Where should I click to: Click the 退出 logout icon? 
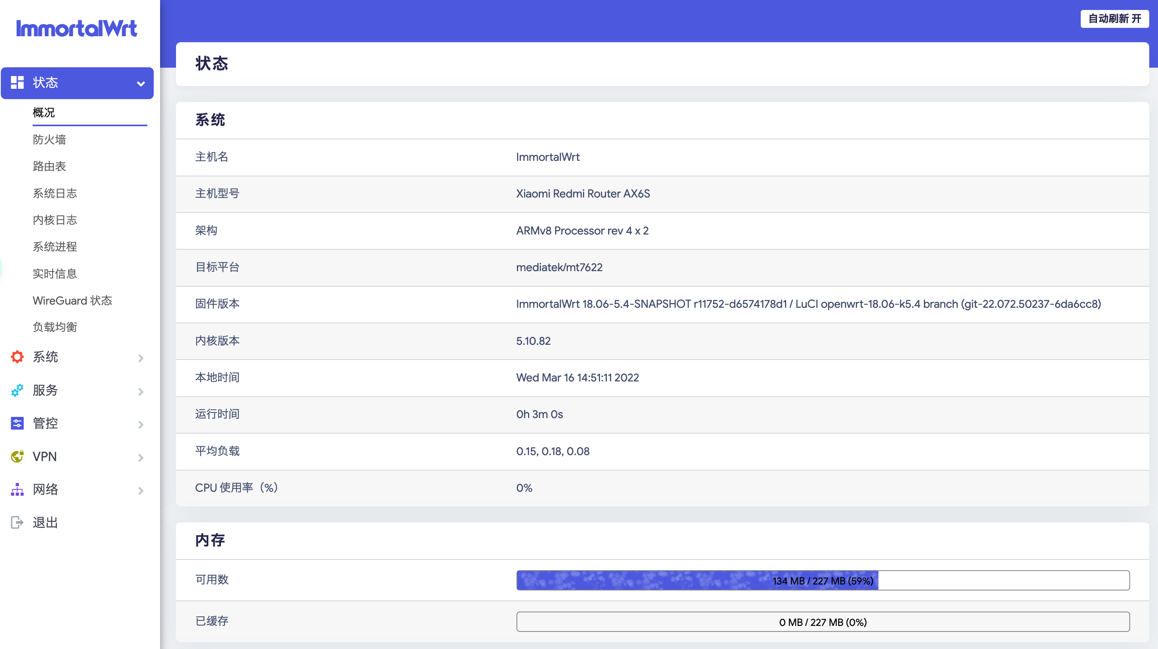click(x=17, y=522)
